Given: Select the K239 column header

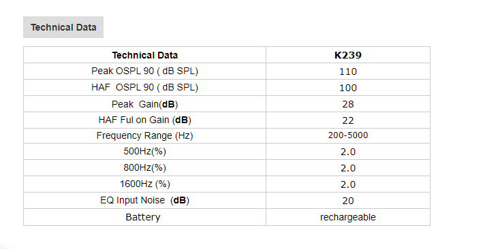Looking at the screenshot, I should 348,55.
